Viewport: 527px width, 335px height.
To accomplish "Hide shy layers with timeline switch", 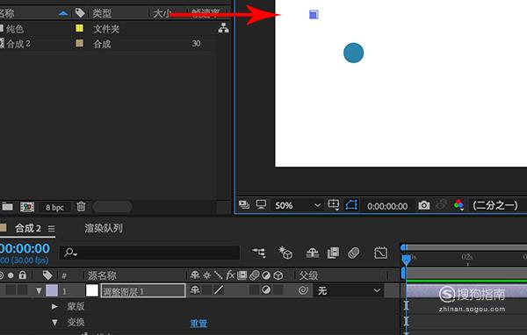I will point(312,253).
